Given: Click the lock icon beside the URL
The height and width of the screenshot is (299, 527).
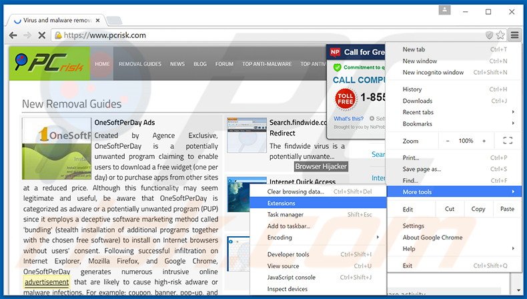Looking at the screenshot, I should point(58,35).
